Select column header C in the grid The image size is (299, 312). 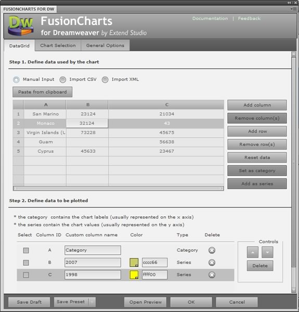pos(166,105)
